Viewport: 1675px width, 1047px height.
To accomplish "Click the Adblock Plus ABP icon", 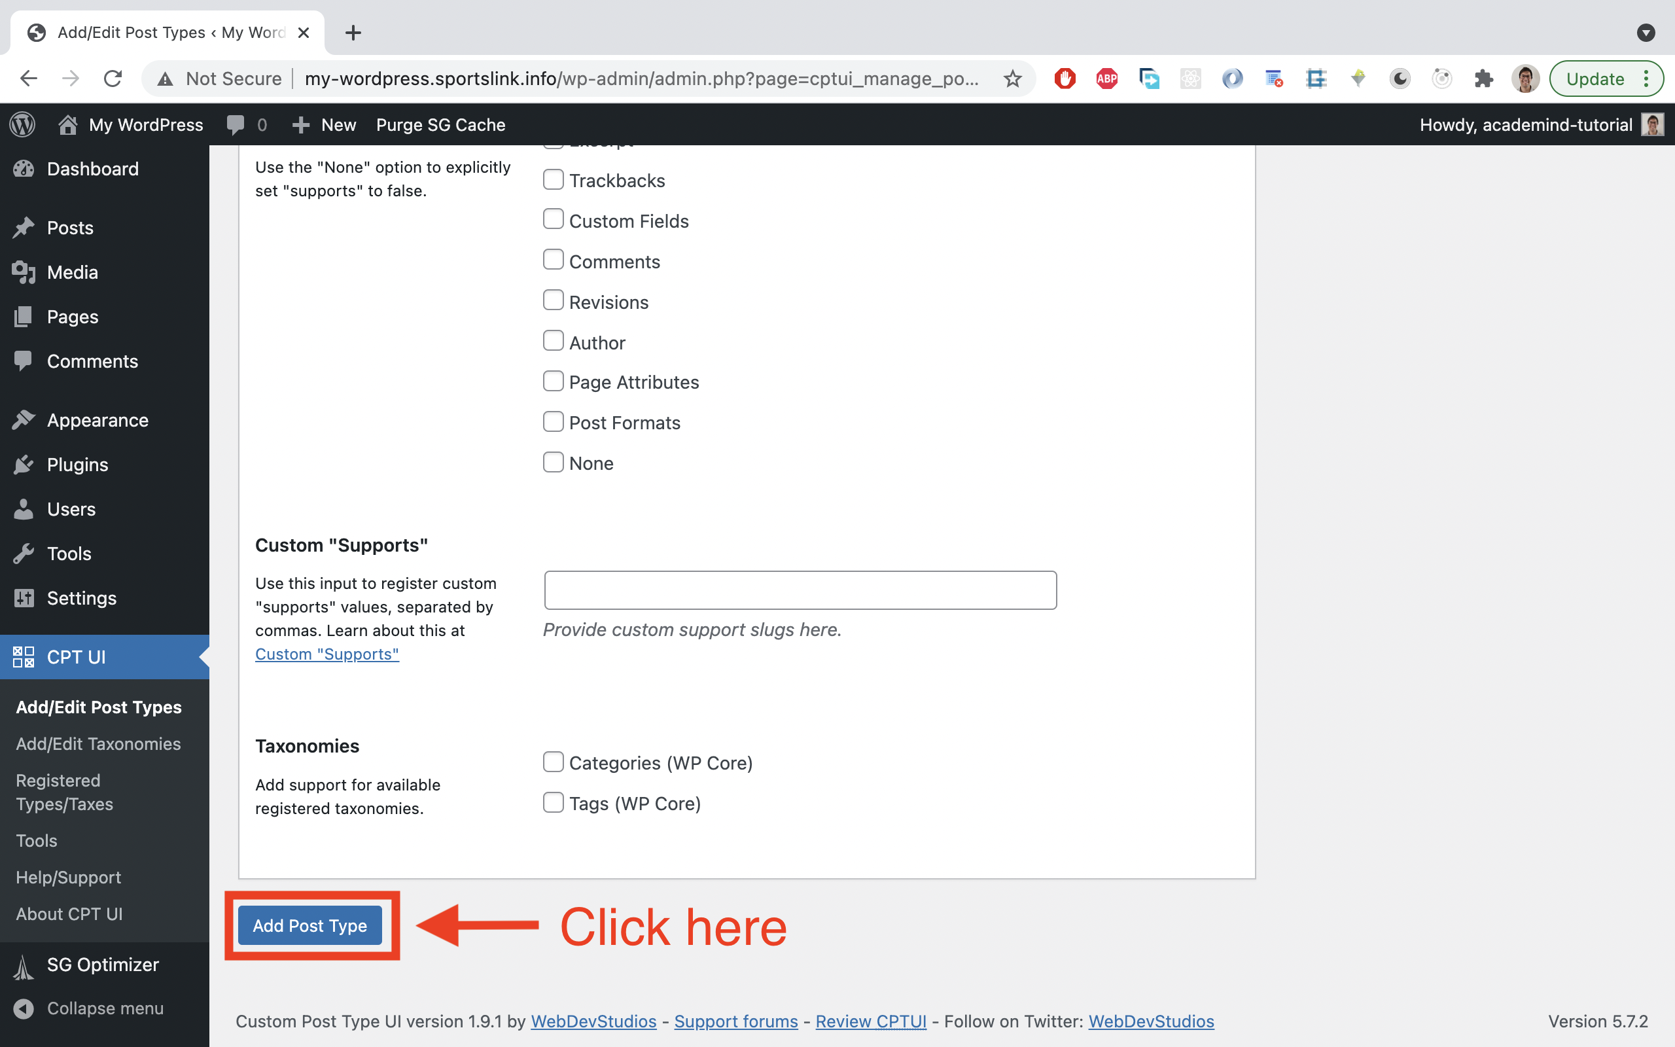I will coord(1107,79).
